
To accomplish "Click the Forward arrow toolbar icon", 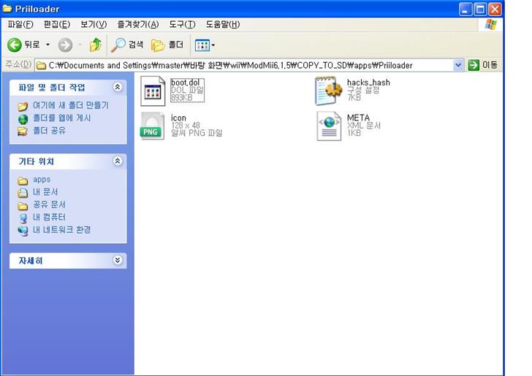I will (65, 45).
